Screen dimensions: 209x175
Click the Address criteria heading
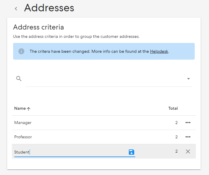click(39, 27)
